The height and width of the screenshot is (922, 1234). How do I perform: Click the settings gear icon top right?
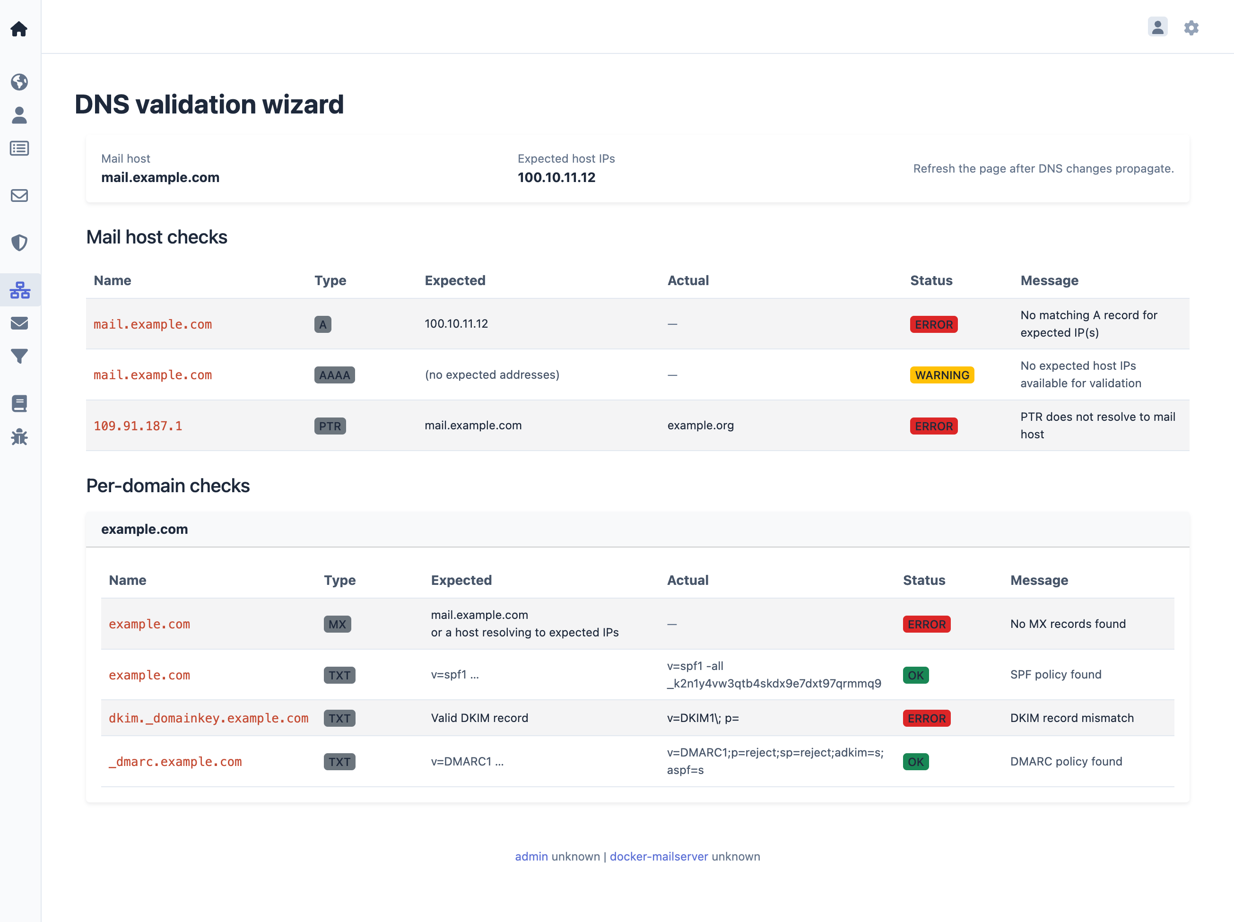coord(1191,27)
